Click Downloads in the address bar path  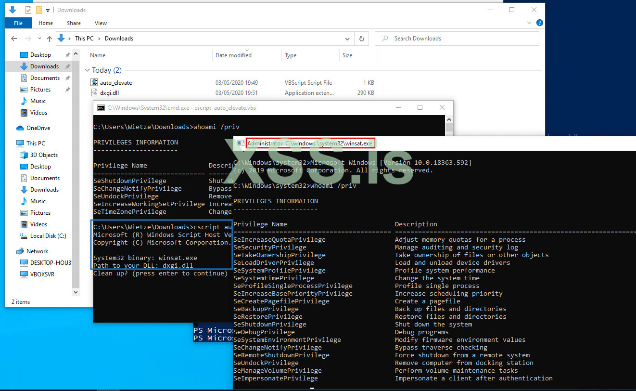tap(119, 39)
